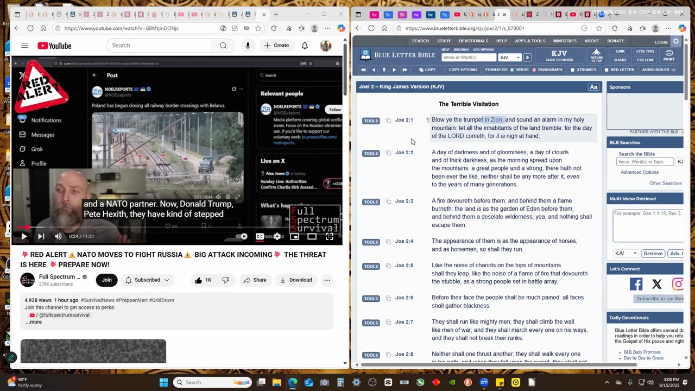The width and height of the screenshot is (695, 391).
Task: Open the Aa font size control
Action: (x=593, y=87)
